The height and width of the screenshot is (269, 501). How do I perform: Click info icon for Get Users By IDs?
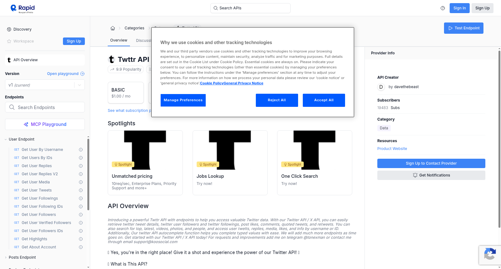tap(81, 158)
